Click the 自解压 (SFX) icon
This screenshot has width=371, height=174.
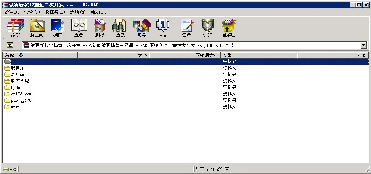click(x=228, y=28)
